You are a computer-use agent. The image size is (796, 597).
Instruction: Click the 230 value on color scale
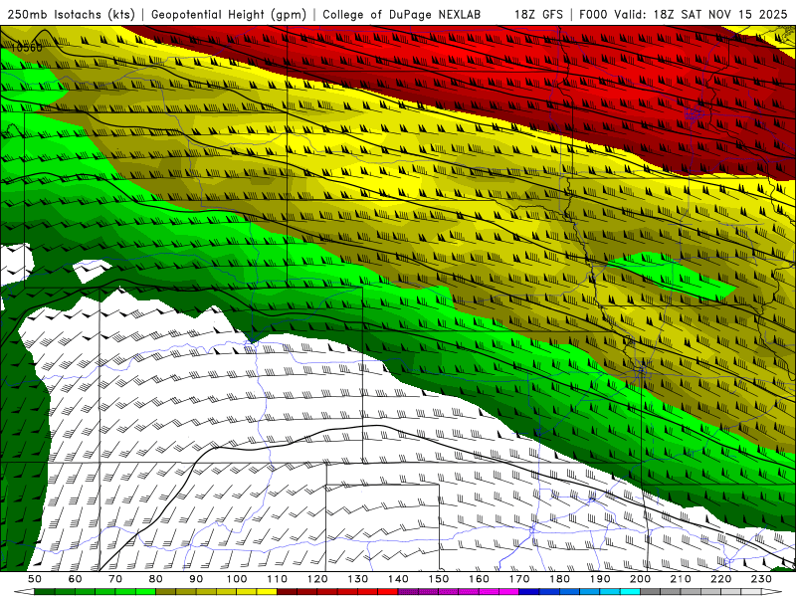pos(761,579)
